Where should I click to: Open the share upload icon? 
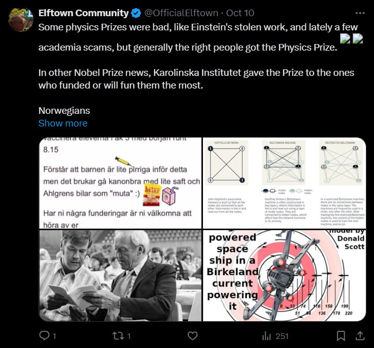click(x=360, y=335)
